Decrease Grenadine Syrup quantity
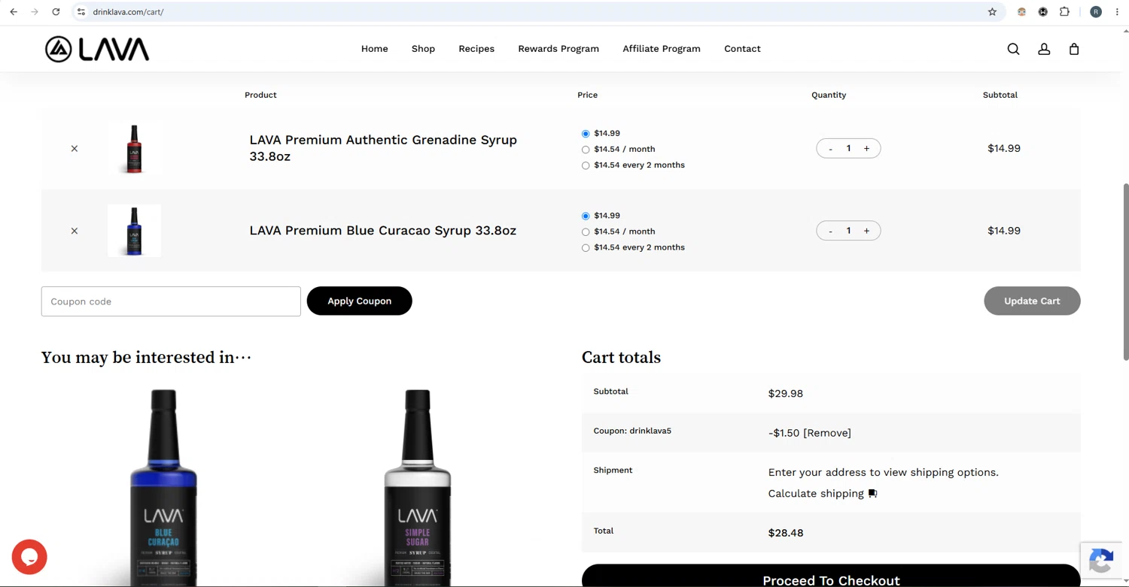1129x587 pixels. 830,148
